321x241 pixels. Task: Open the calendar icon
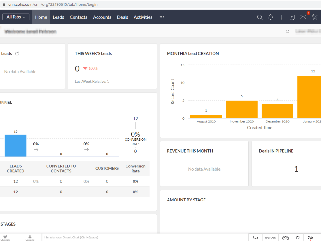point(292,17)
